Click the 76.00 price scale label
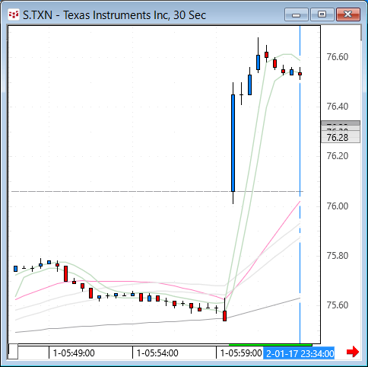The height and width of the screenshot is (367, 368). (x=338, y=206)
